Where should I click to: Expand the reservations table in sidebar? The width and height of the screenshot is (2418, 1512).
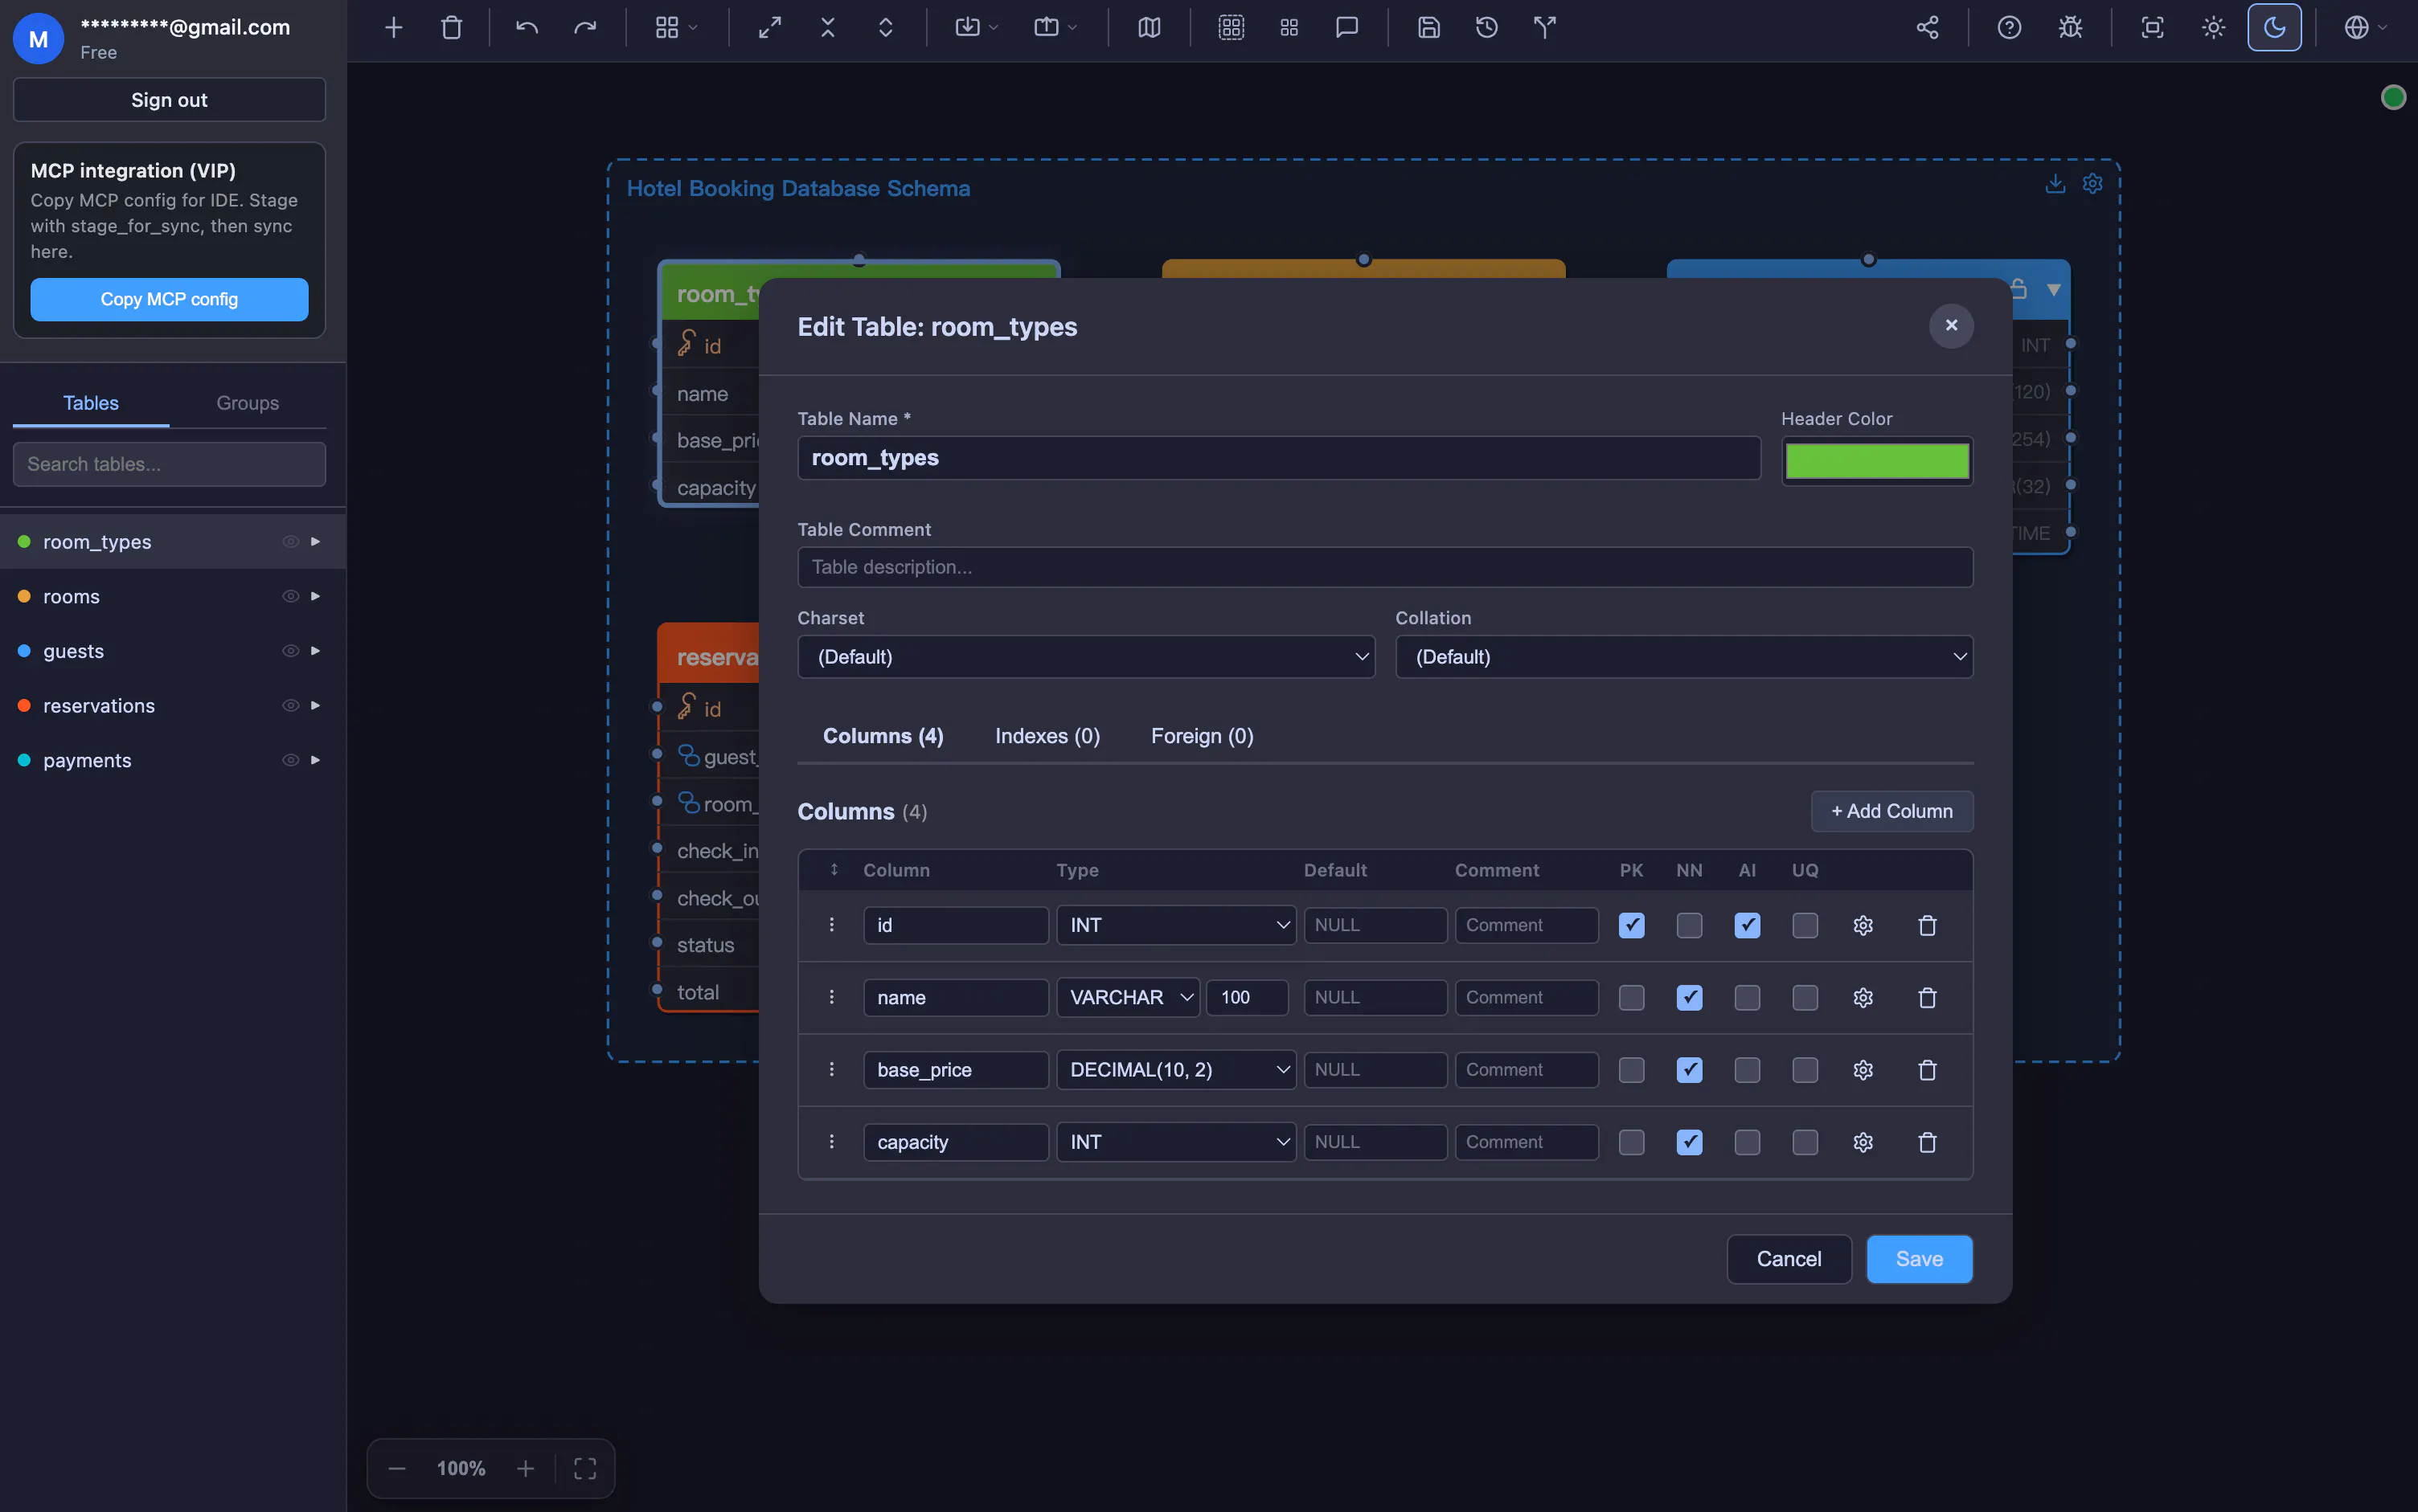(316, 706)
